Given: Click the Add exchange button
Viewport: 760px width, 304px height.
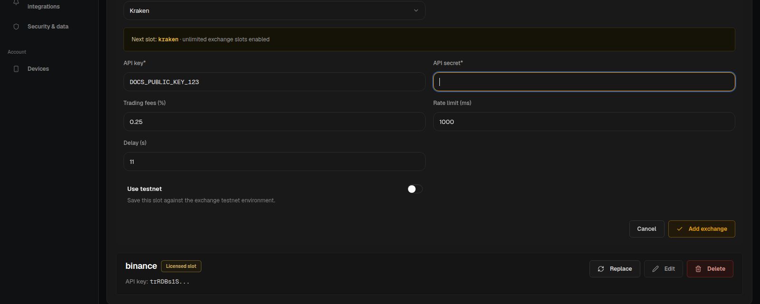Looking at the screenshot, I should point(702,229).
